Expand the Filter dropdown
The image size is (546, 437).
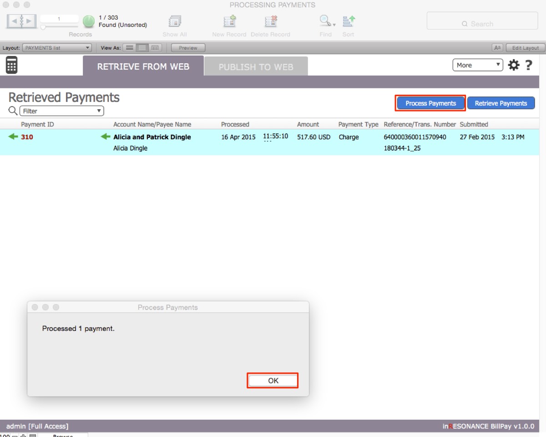pos(61,111)
